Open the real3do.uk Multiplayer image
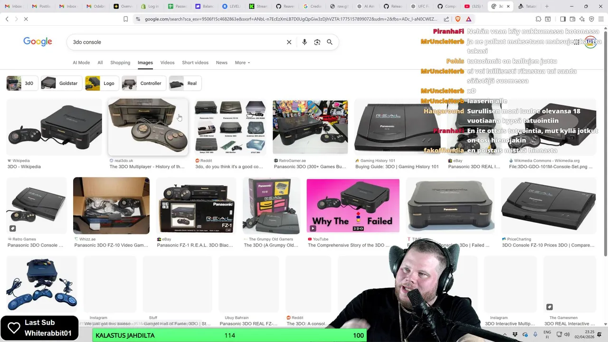The width and height of the screenshot is (608, 342). click(x=148, y=127)
